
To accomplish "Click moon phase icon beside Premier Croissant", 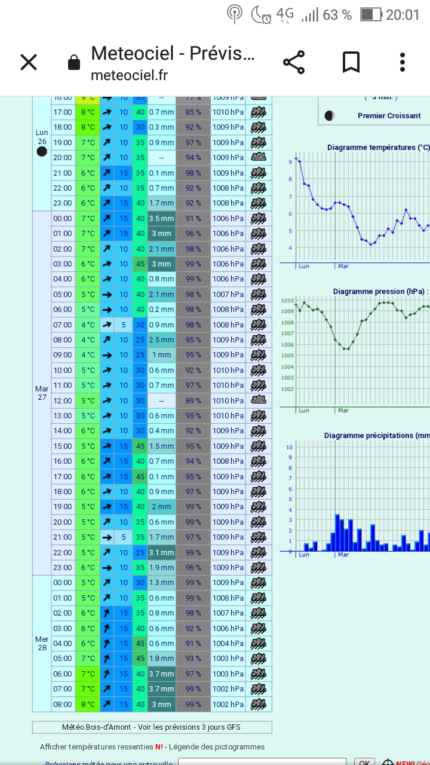I will [x=330, y=116].
